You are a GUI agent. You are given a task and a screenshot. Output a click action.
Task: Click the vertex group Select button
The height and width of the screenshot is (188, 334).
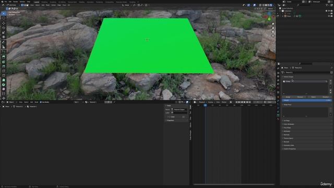click(x=313, y=97)
